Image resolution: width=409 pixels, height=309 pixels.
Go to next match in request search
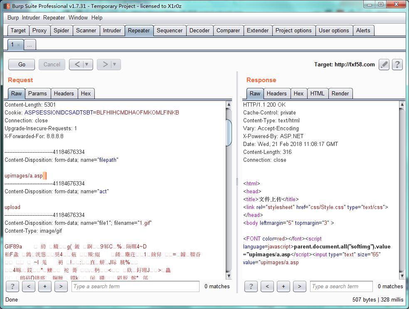click(x=61, y=286)
